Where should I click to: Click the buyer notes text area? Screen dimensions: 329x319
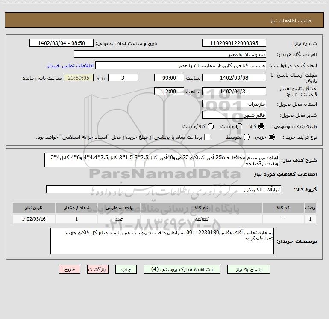[162, 241]
